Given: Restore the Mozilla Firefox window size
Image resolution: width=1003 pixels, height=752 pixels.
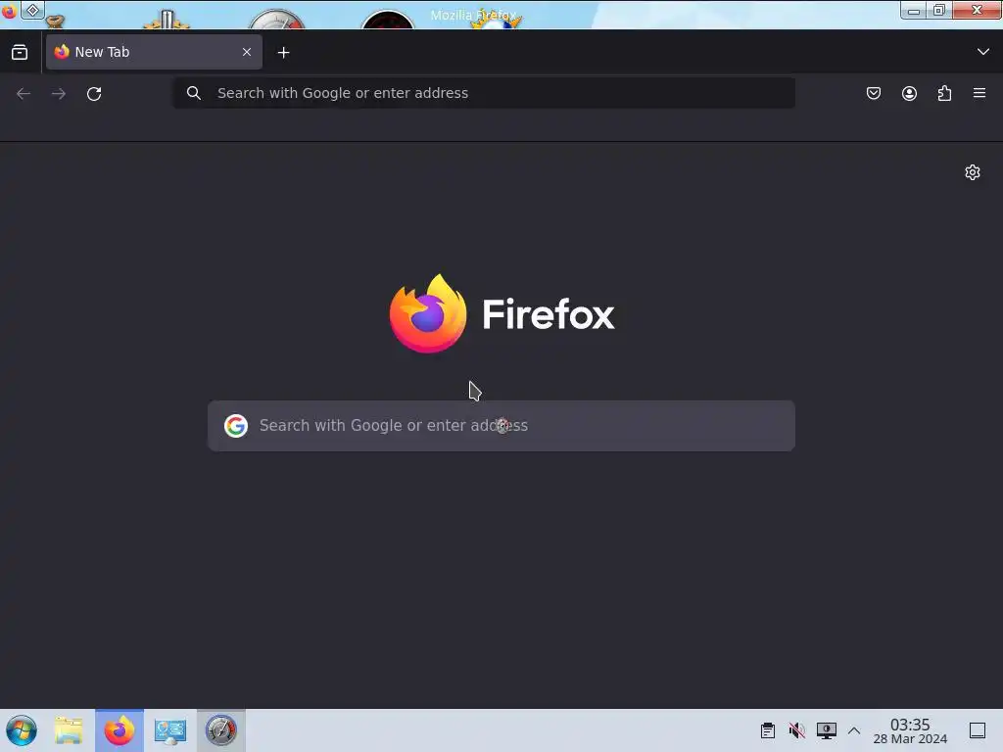Looking at the screenshot, I should point(939,10).
